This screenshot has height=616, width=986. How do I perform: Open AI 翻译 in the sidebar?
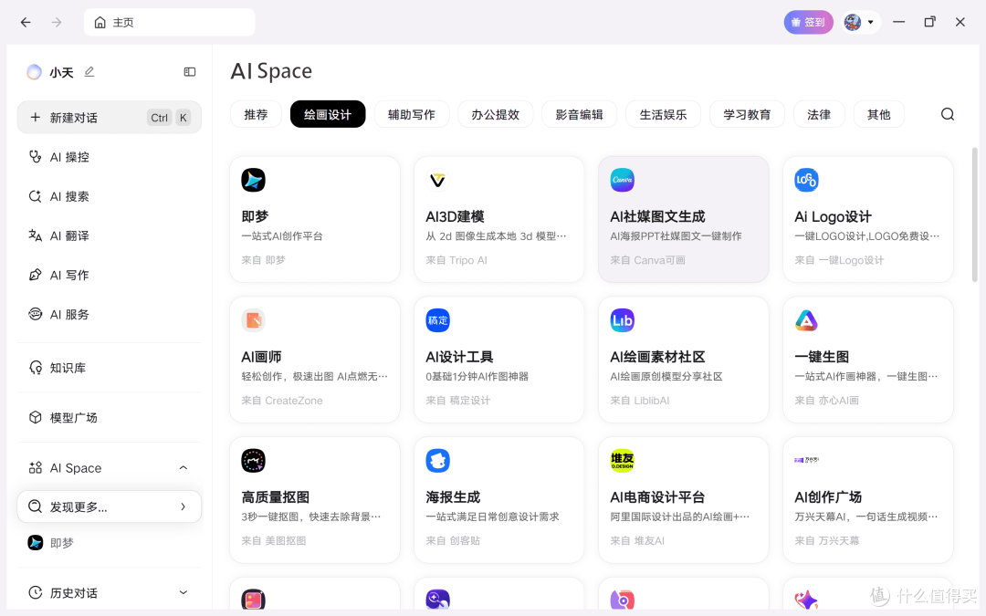coord(109,235)
